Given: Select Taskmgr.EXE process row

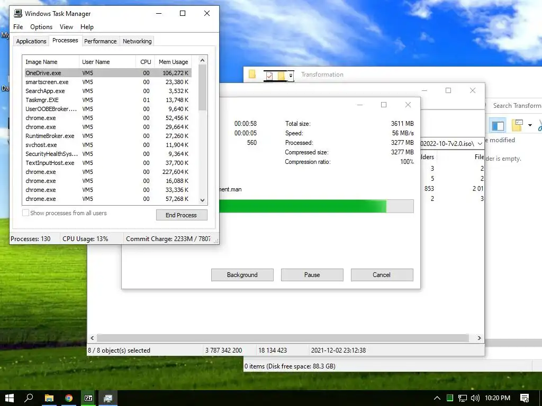Looking at the screenshot, I should click(108, 100).
